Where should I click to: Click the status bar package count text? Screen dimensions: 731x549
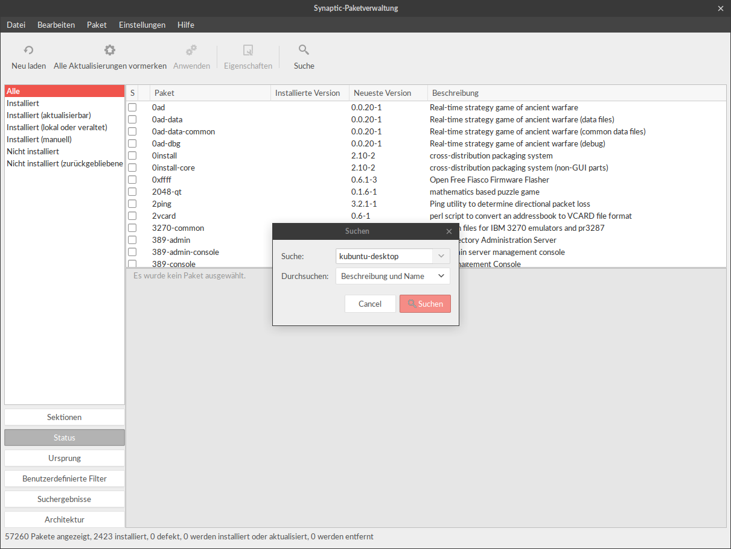[189, 536]
